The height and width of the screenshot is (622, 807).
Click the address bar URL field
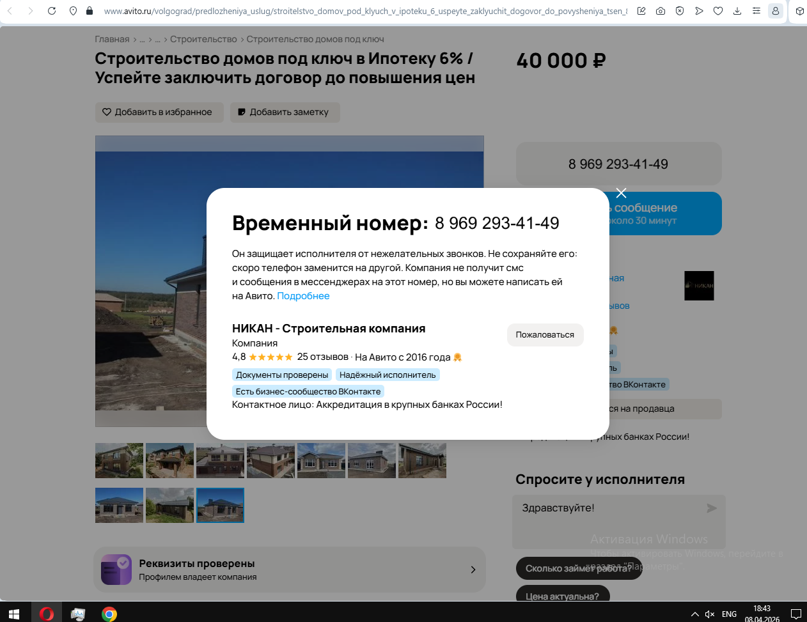click(x=364, y=11)
